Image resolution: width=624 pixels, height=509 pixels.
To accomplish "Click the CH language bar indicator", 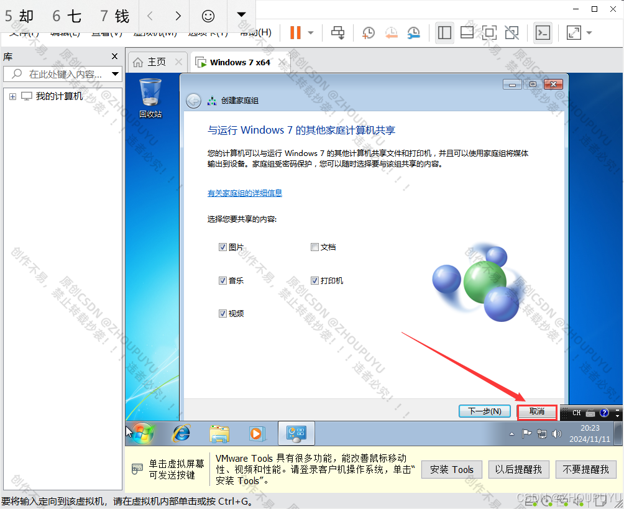I will coord(576,413).
